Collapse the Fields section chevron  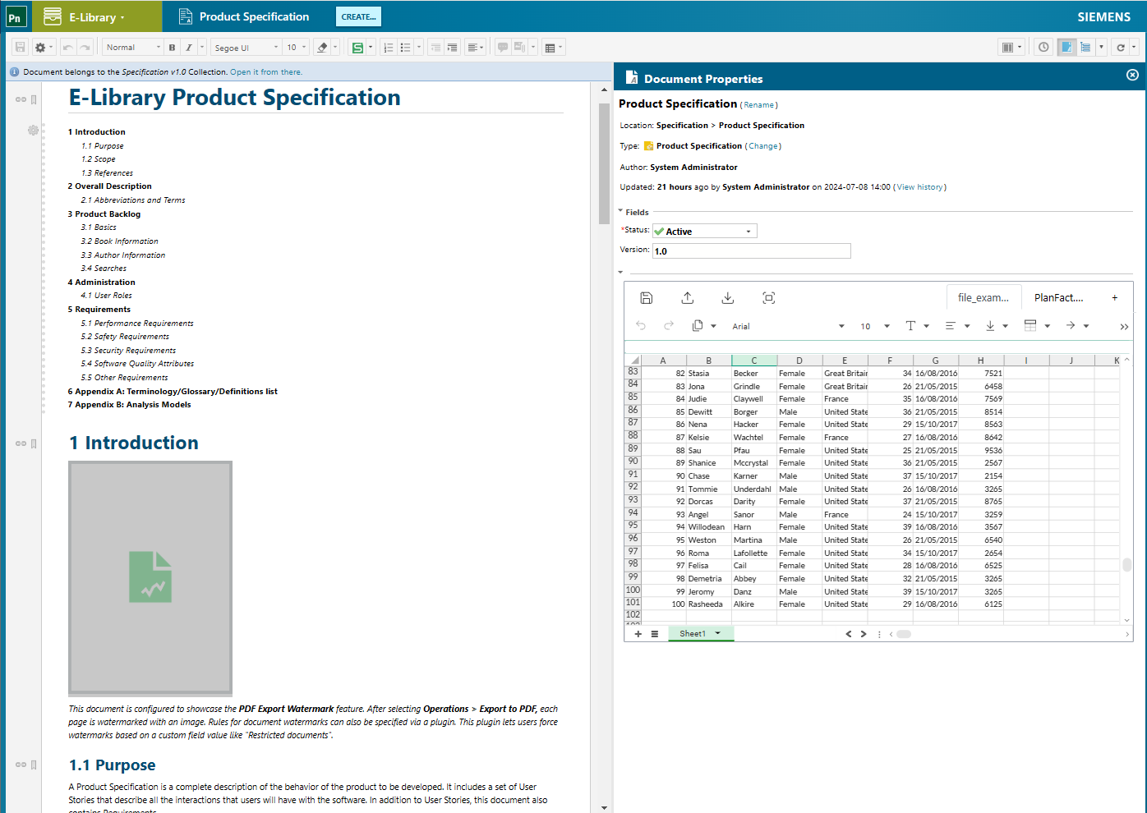[620, 212]
